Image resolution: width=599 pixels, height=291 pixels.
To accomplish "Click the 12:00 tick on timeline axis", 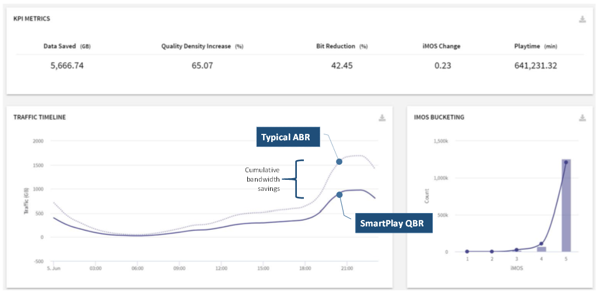I will [221, 268].
